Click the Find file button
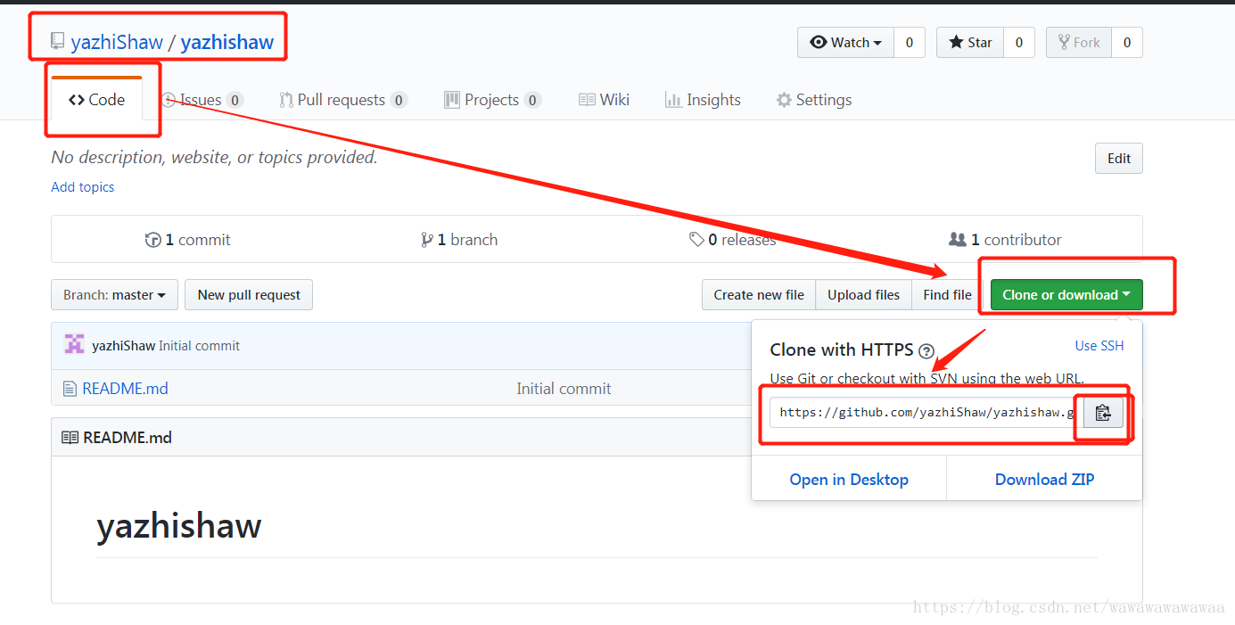Image resolution: width=1235 pixels, height=625 pixels. [948, 295]
